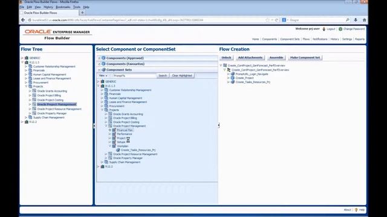Expand the Components (Favourites) section
This screenshot has width=387, height=217.
pos(99,64)
